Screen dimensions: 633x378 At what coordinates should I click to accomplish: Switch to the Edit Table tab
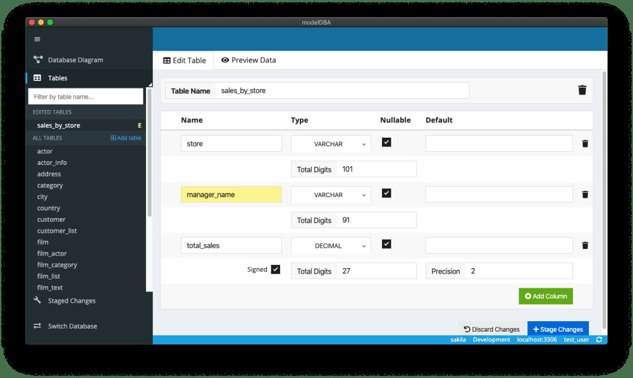(x=184, y=61)
